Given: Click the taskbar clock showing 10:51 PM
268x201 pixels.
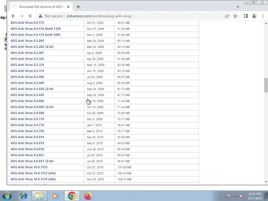Looking at the screenshot, I should 255,196.
